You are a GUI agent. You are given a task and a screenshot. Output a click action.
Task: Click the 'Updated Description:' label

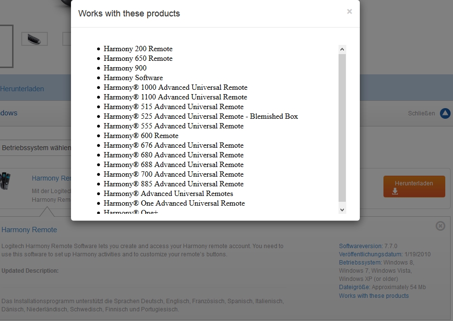click(30, 271)
